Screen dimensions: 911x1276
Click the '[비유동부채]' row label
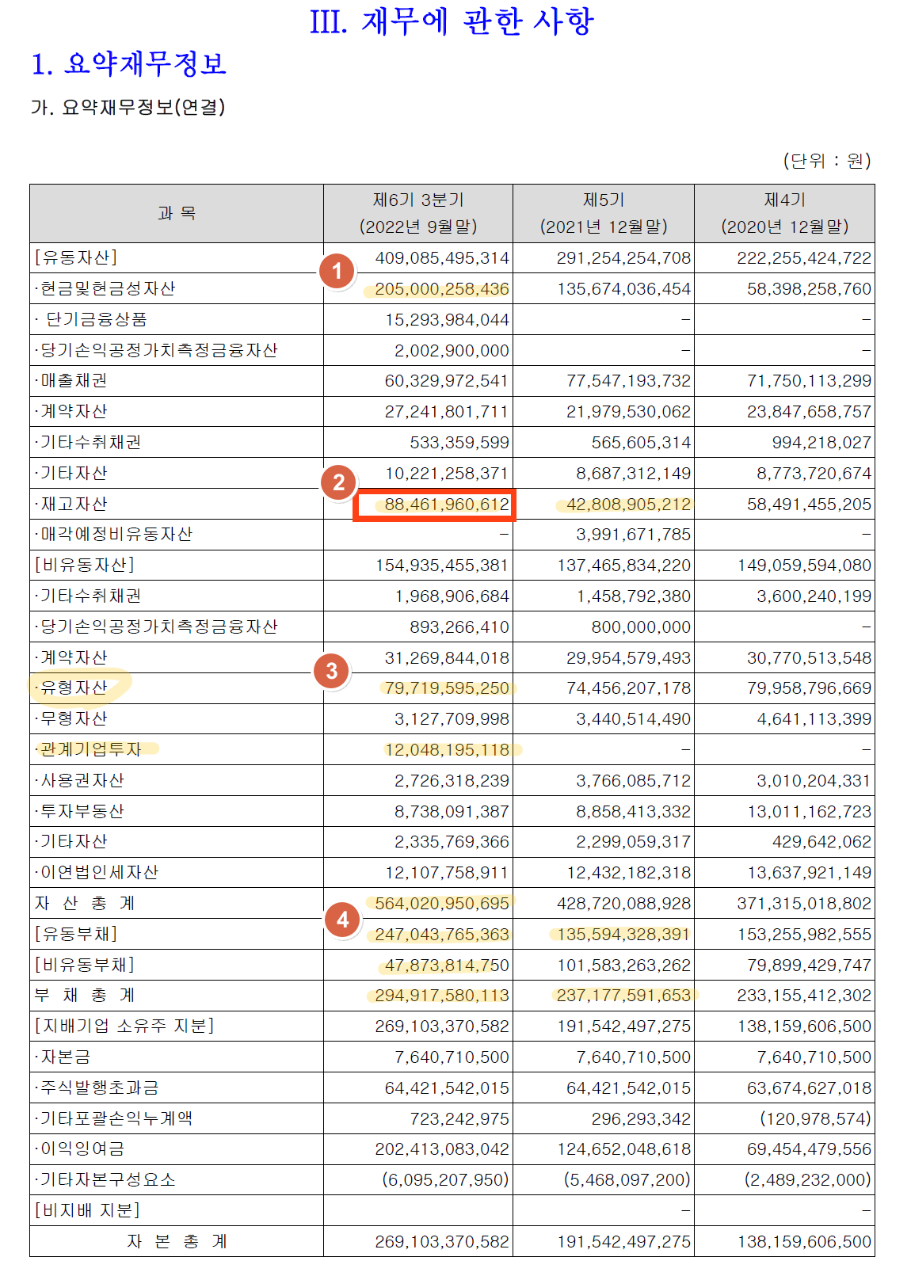(x=85, y=965)
